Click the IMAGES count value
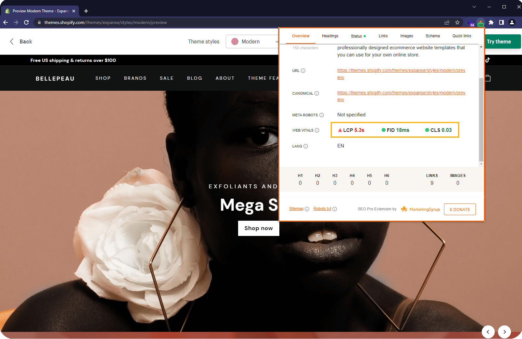The image size is (522, 339). click(x=458, y=183)
